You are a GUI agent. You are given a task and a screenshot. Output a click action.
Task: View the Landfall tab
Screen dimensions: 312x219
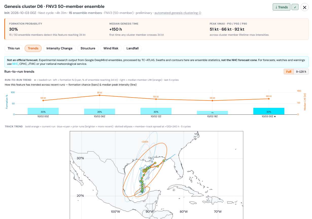pyautogui.click(x=132, y=48)
